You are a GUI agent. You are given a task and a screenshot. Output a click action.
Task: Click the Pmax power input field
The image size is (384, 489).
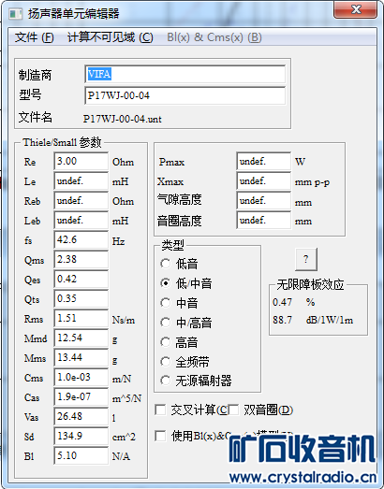click(x=264, y=161)
